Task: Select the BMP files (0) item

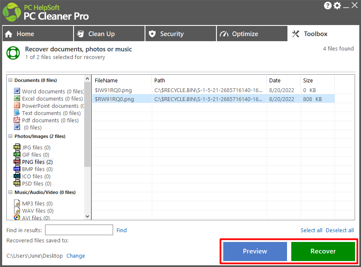Action: tap(37, 169)
